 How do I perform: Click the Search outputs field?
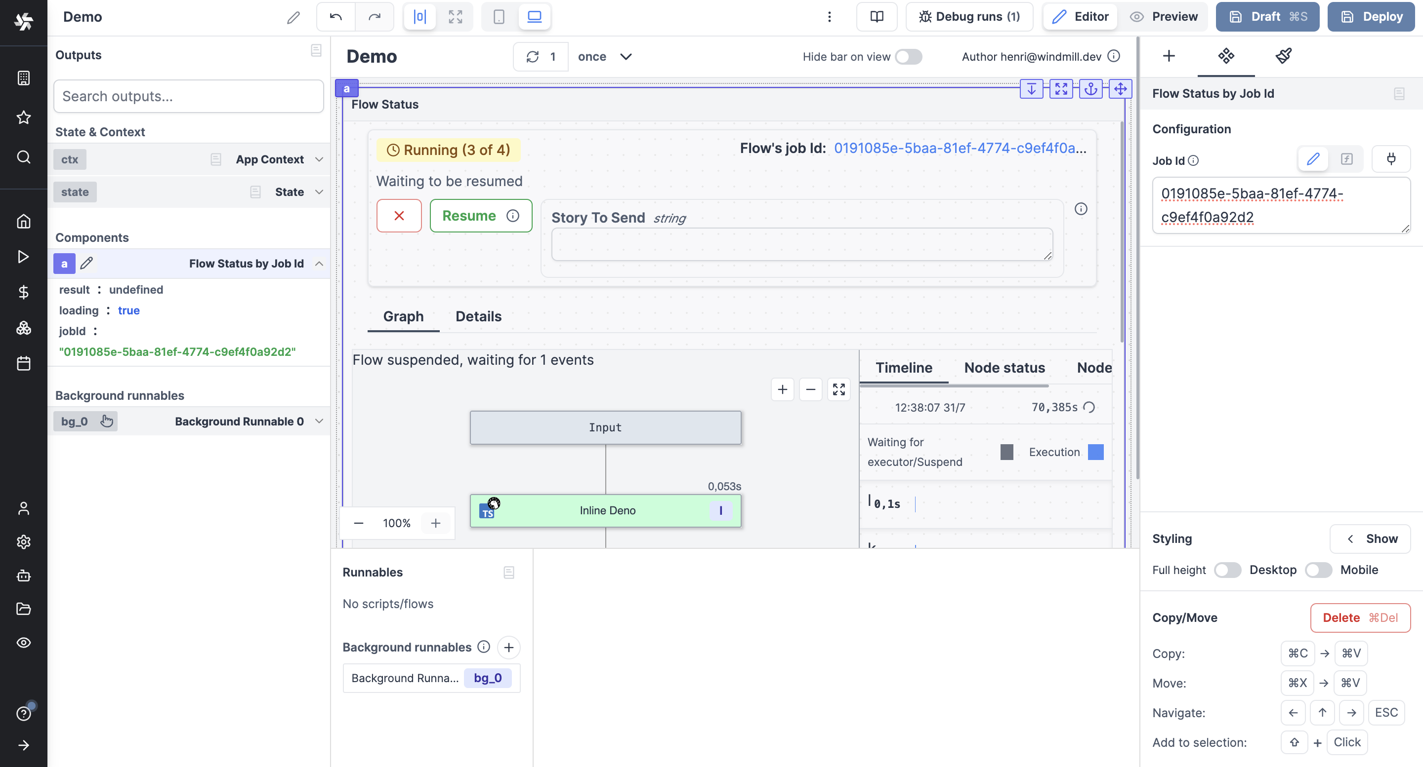tap(188, 96)
